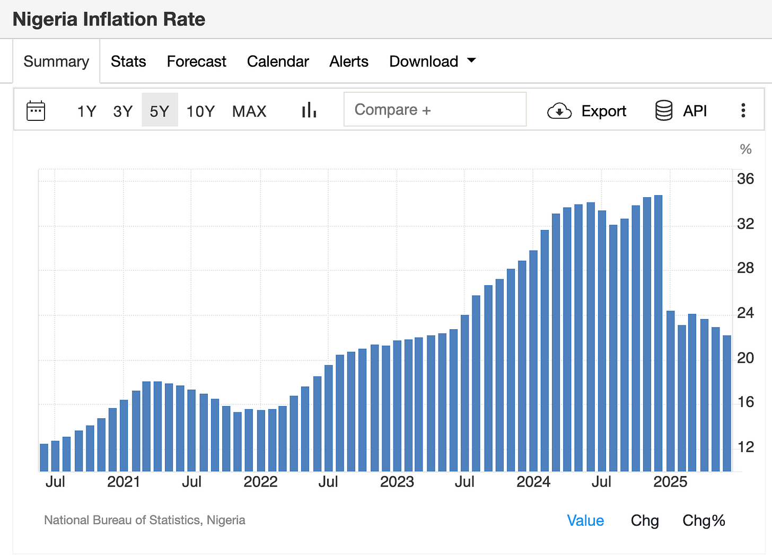This screenshot has width=772, height=555.
Task: Switch display to Chg
Action: click(645, 521)
